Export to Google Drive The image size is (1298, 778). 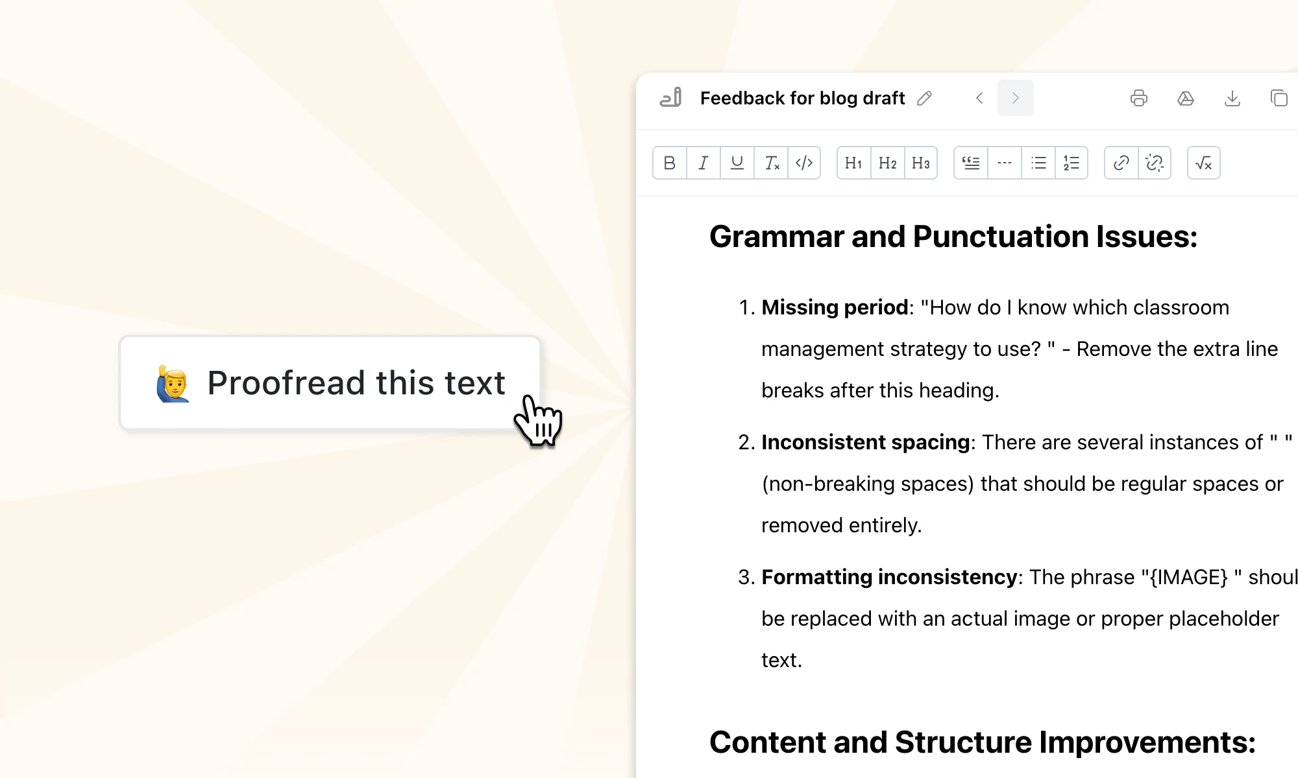tap(1186, 98)
